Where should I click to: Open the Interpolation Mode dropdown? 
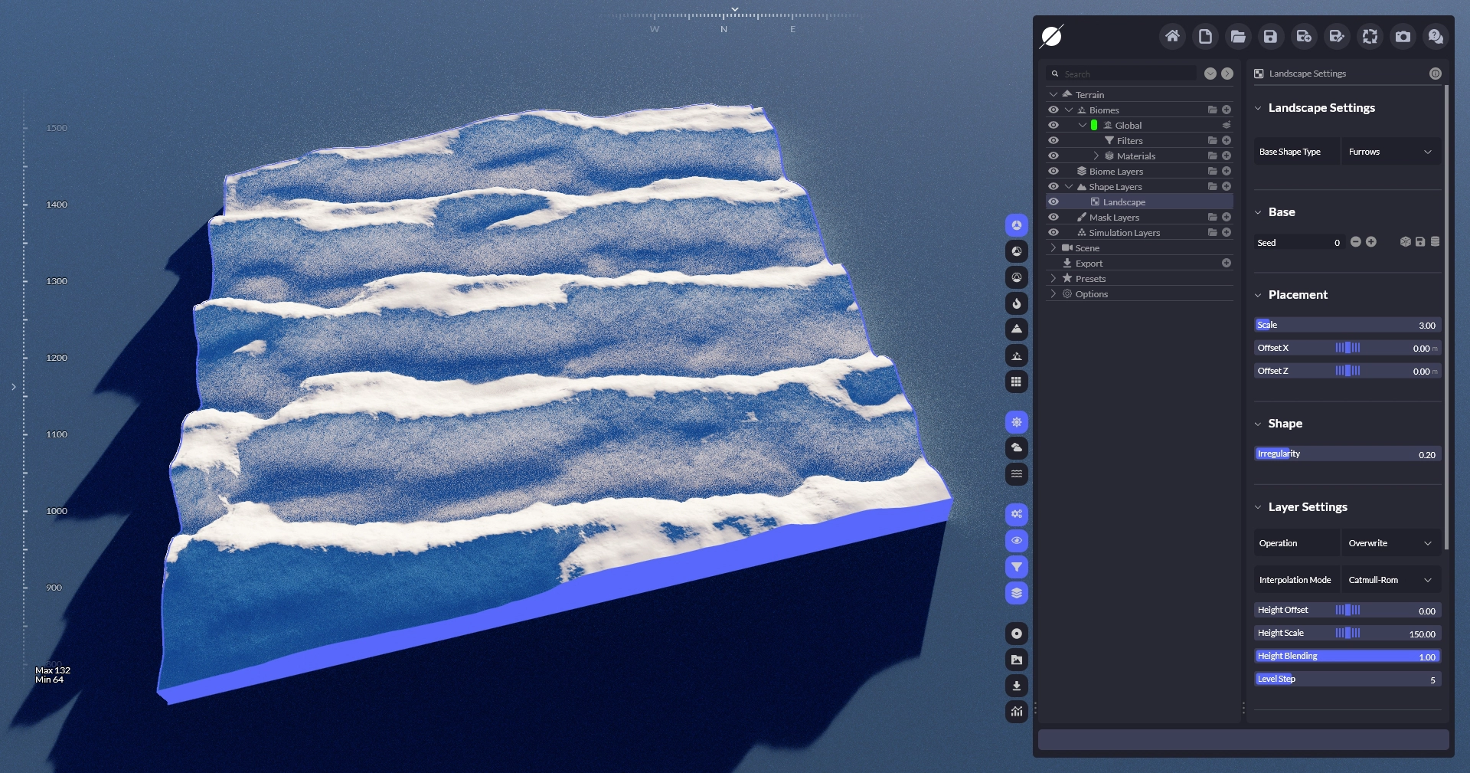tap(1390, 580)
